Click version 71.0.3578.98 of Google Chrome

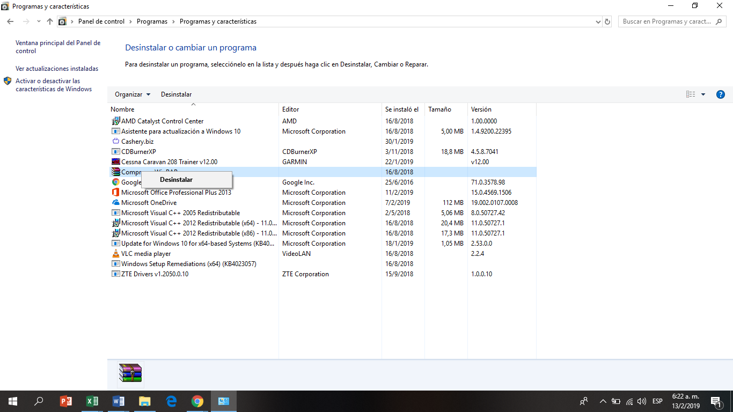(x=488, y=182)
